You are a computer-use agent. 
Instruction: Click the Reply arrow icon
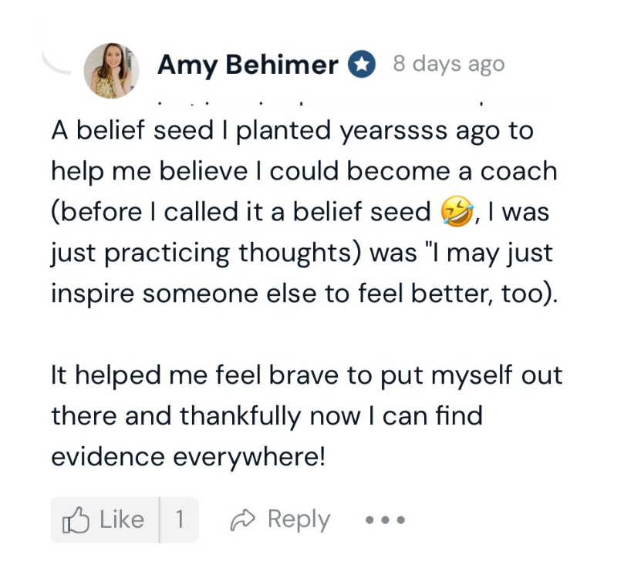[x=241, y=520]
